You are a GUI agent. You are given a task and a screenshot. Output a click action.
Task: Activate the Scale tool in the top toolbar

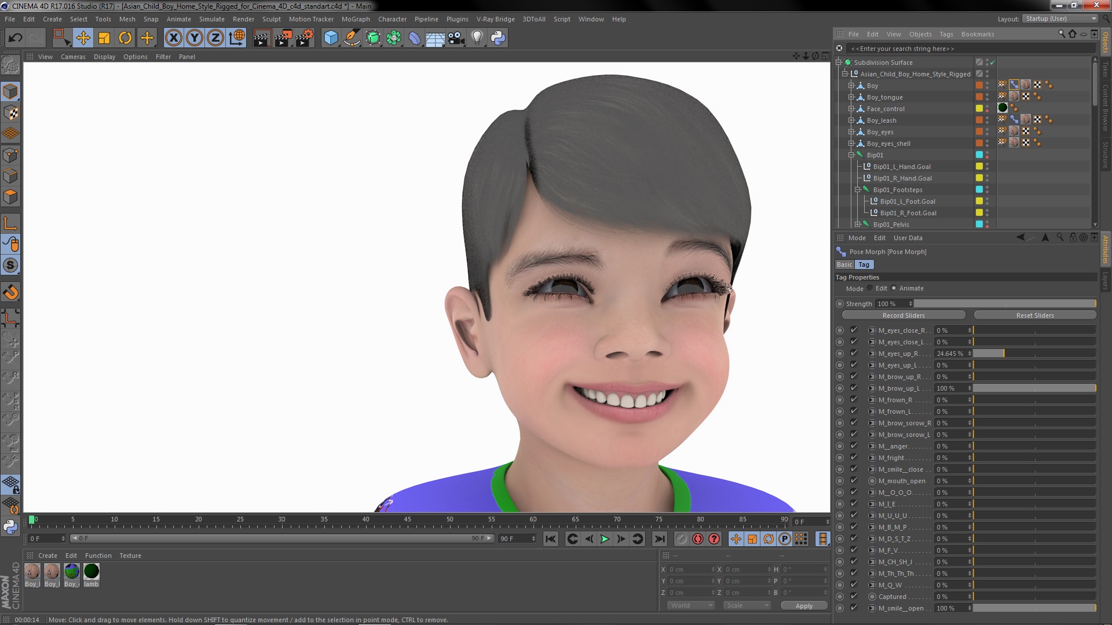[104, 38]
